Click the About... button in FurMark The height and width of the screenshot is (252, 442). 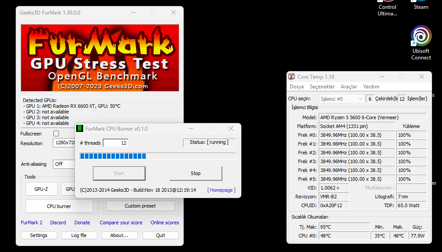pyautogui.click(x=119, y=235)
